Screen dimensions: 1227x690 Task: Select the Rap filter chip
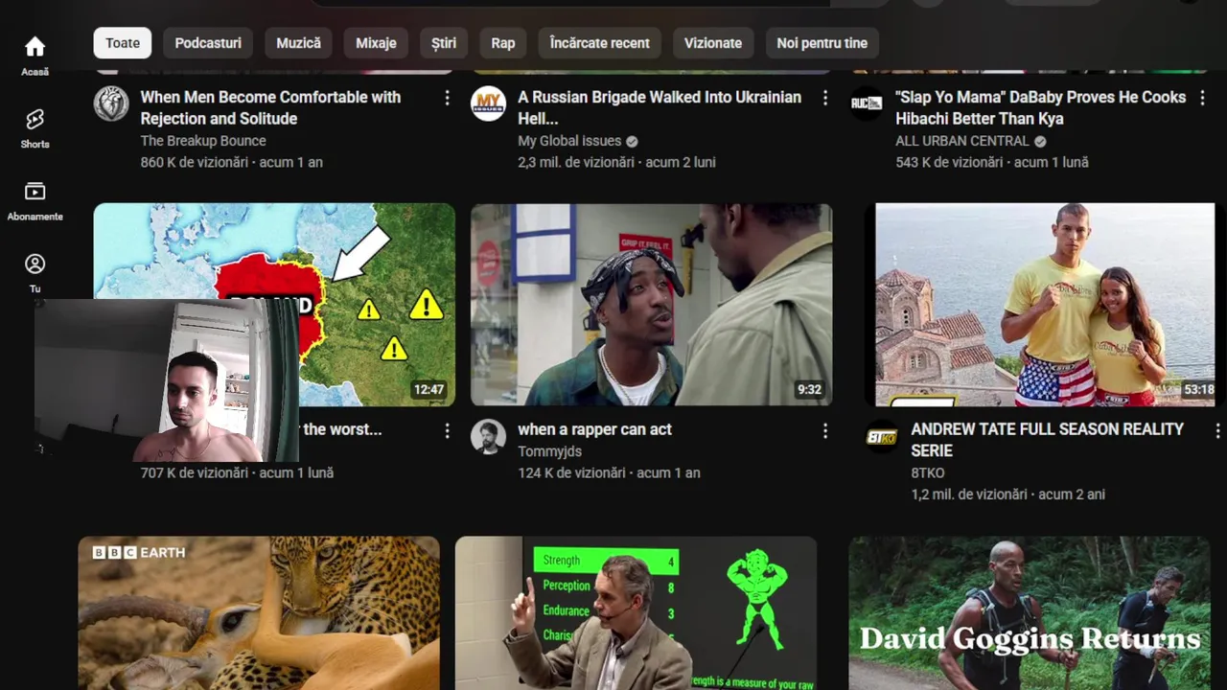point(503,43)
